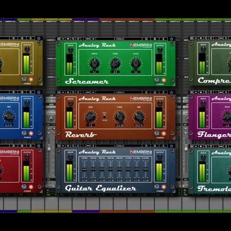Click zoom-in plus icon in Guitar Equalizer toolbar
The image size is (231, 231).
[68, 146]
